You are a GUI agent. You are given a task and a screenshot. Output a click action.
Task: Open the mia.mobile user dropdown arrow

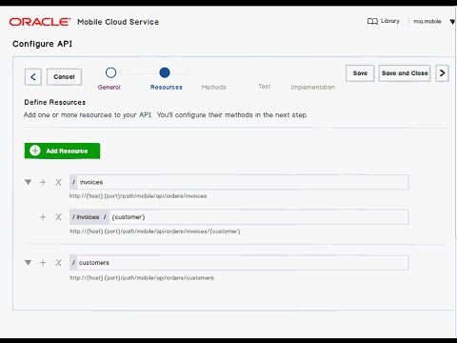click(x=452, y=22)
